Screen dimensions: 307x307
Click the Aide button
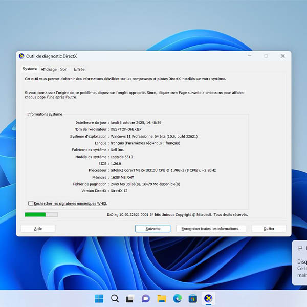(x=38, y=229)
